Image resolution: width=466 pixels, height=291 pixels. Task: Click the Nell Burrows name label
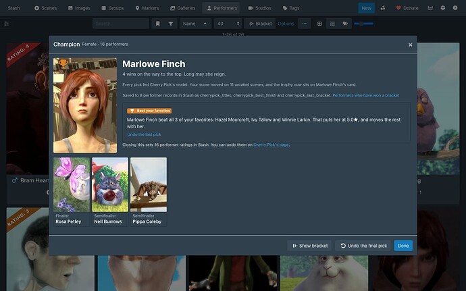click(x=108, y=221)
